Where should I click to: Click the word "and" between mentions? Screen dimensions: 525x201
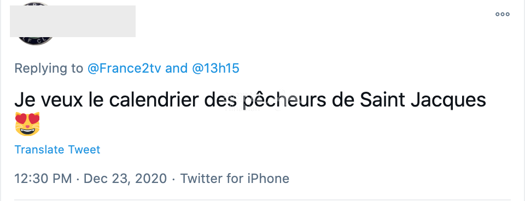click(177, 68)
